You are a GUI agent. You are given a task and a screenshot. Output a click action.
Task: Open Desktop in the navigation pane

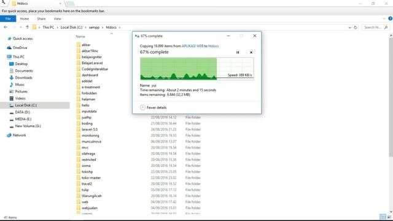pyautogui.click(x=18, y=64)
